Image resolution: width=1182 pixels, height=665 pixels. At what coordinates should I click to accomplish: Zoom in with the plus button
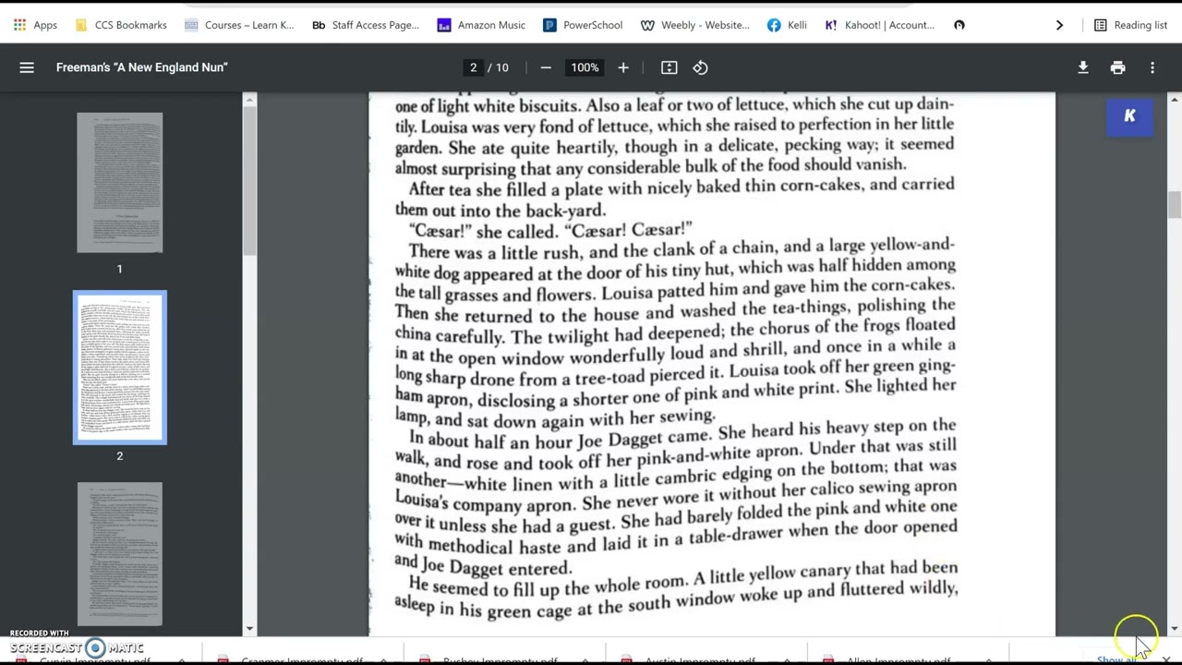pos(623,67)
